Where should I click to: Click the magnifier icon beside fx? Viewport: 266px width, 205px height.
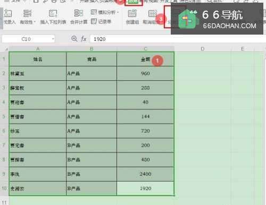pyautogui.click(x=74, y=39)
